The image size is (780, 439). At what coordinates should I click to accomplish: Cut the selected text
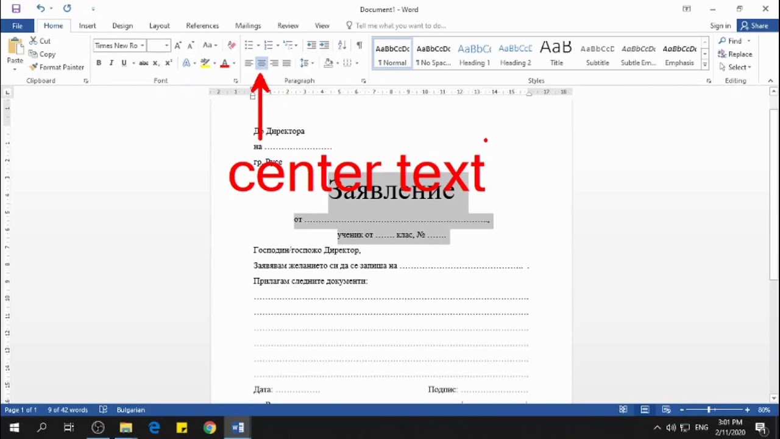[40, 41]
